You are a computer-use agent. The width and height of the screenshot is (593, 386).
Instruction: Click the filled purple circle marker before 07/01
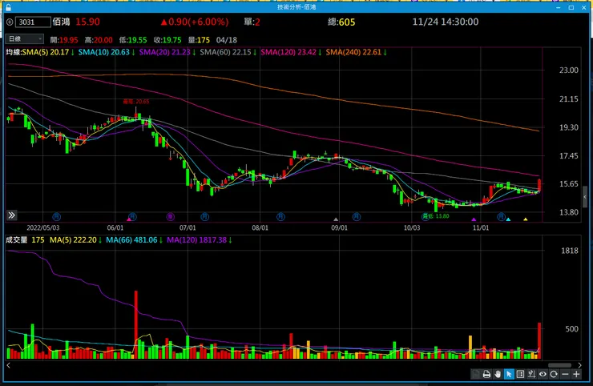170,217
